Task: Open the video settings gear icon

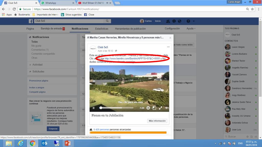Action: 148,108
